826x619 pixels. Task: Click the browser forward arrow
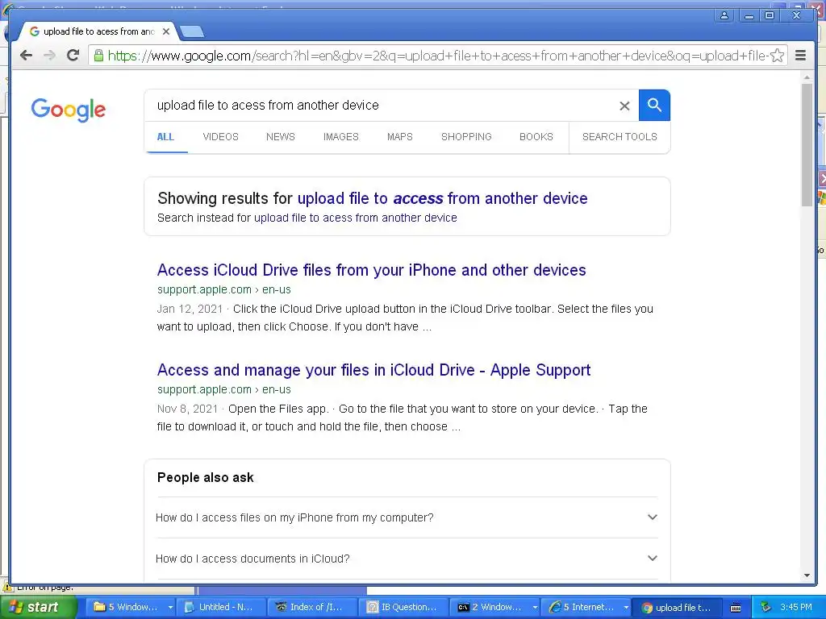coord(49,56)
